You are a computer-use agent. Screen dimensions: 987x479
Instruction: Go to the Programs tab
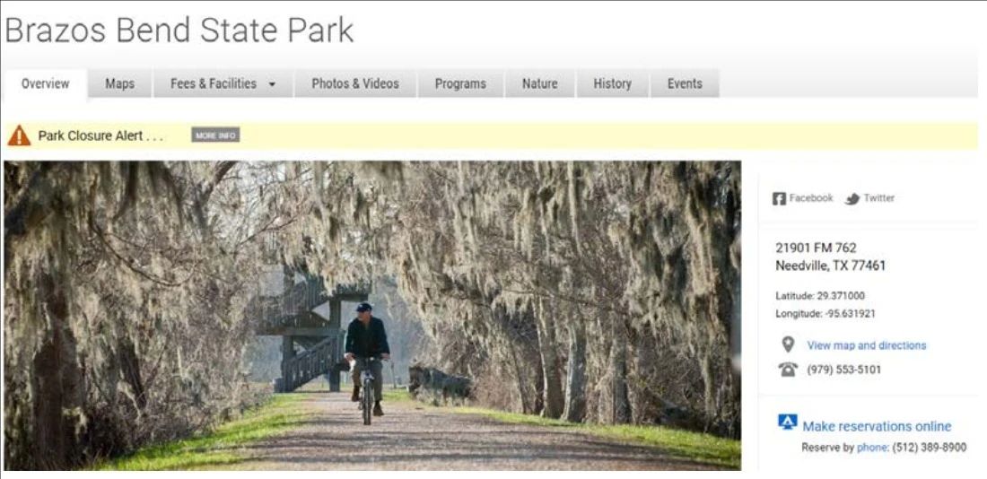pos(460,83)
